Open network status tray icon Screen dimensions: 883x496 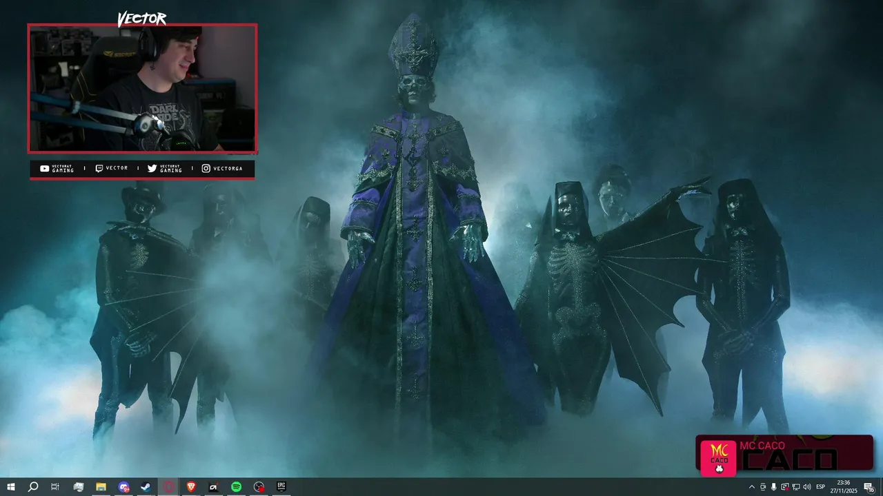[x=795, y=487]
